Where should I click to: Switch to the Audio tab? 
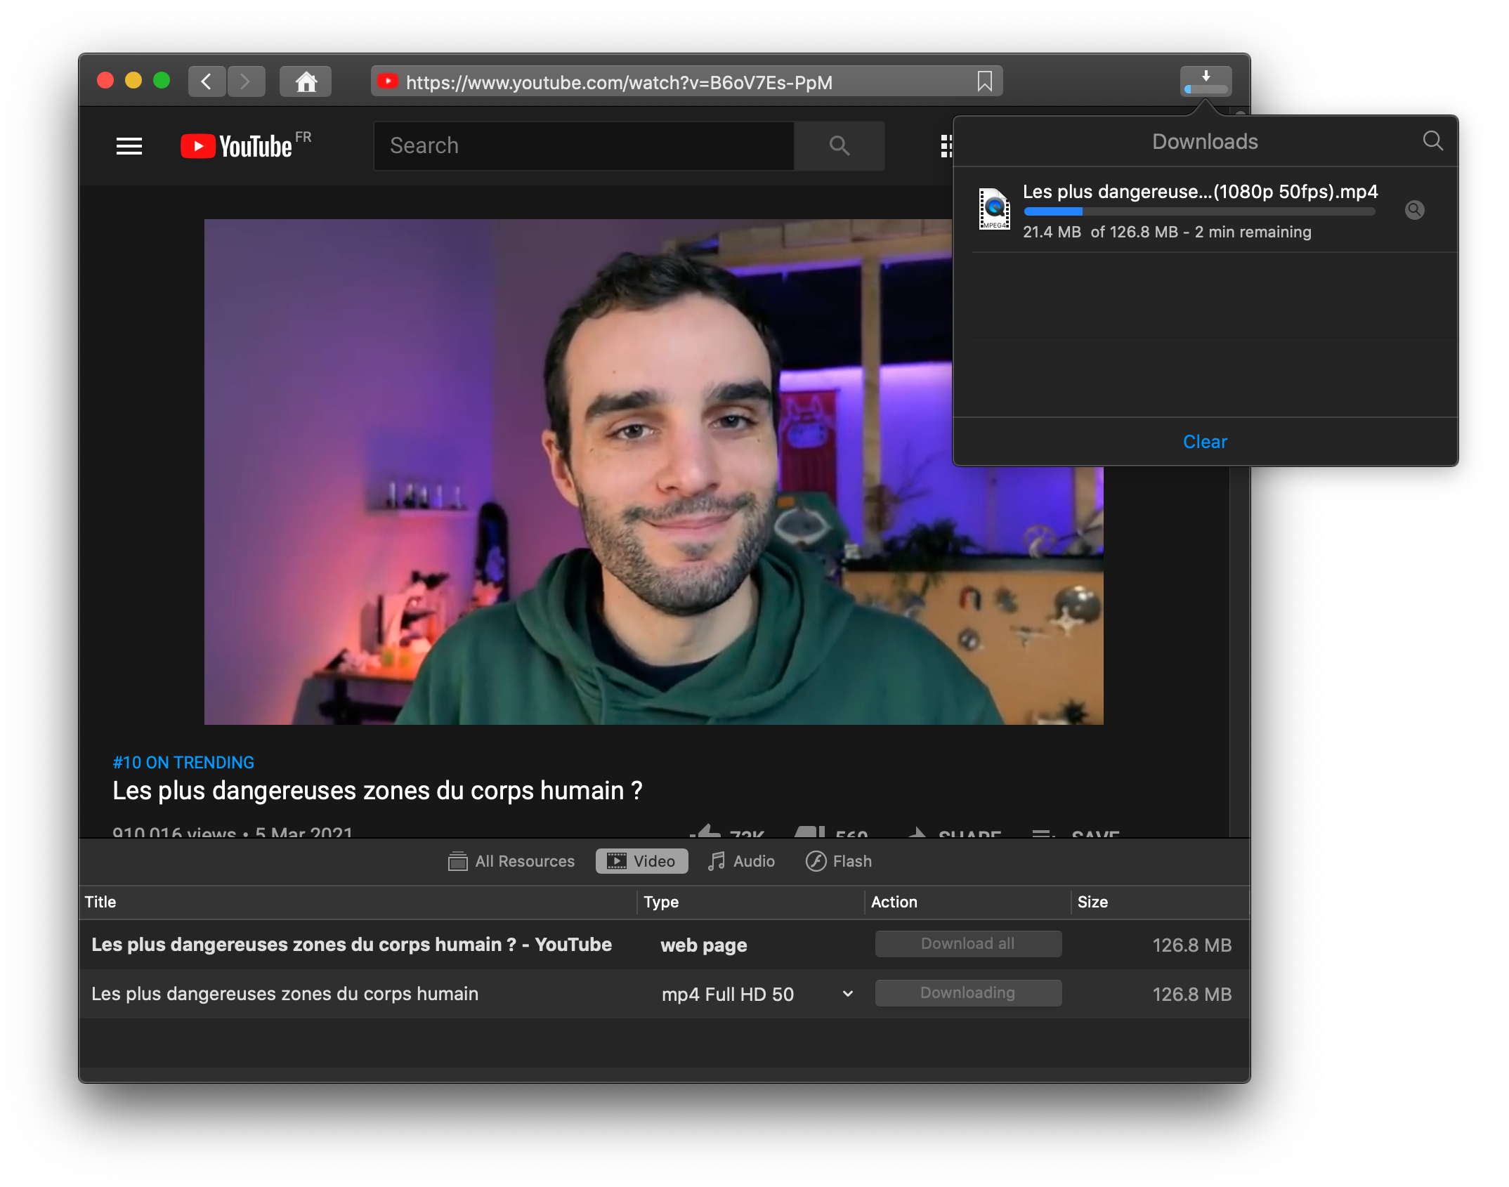[x=742, y=861]
